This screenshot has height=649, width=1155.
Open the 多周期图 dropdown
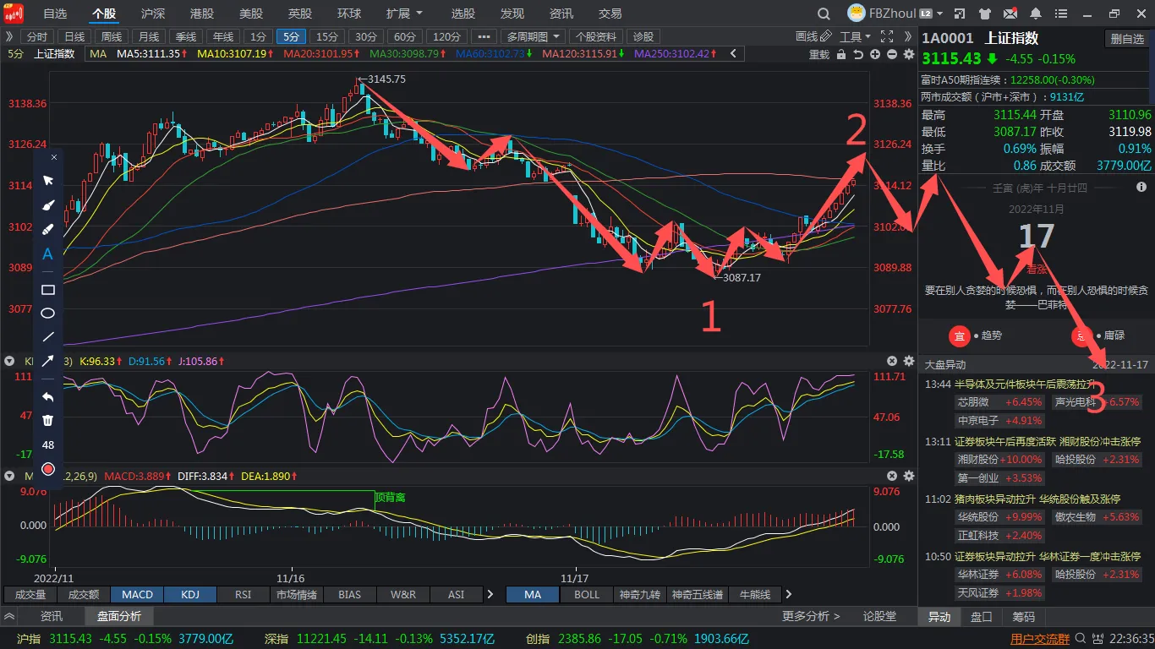pos(534,36)
